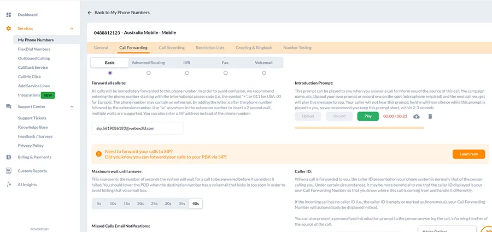This screenshot has width=492, height=232.
Task: Click the forward-to SIP address input field
Action: [x=137, y=128]
